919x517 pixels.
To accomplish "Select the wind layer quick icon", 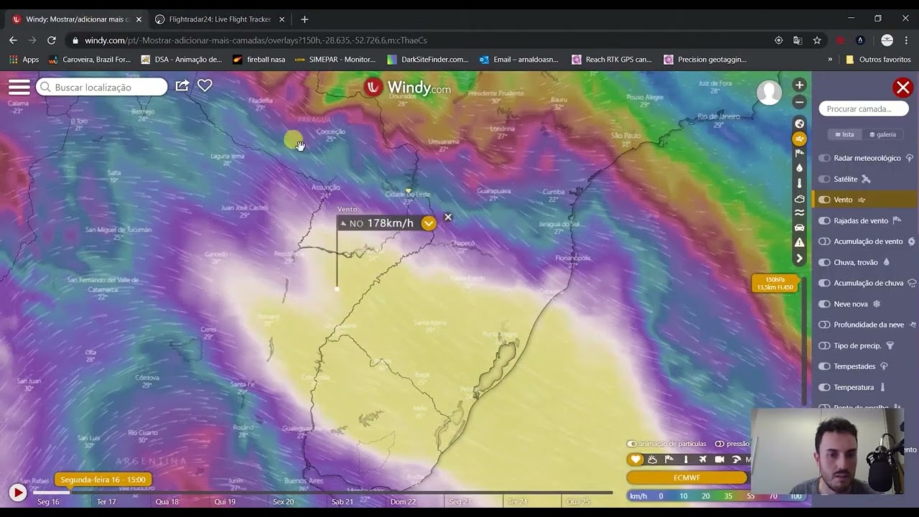I will pos(799,139).
